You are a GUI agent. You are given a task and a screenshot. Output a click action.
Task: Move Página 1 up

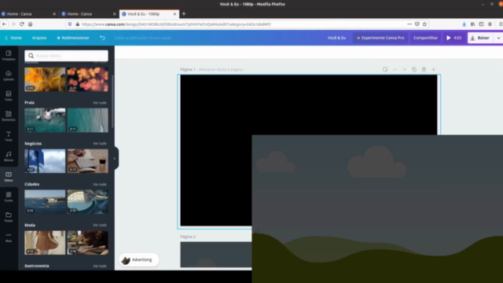[395, 70]
